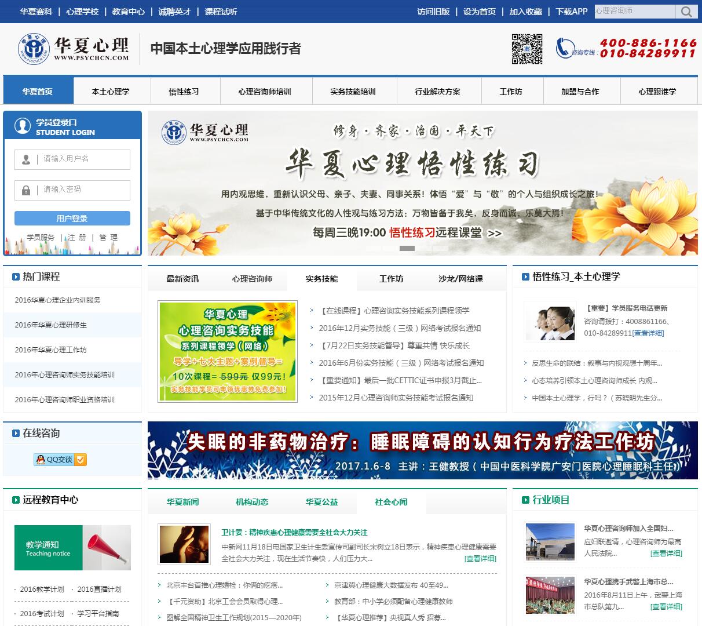
Task: Click 教育中心 top link
Action: pyautogui.click(x=129, y=12)
